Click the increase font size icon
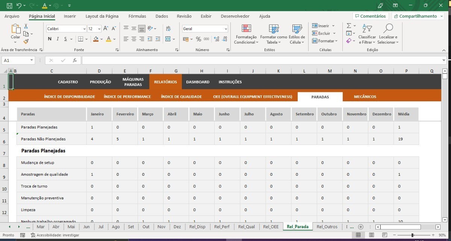Screen dimensions: 451x241 (x=106, y=29)
